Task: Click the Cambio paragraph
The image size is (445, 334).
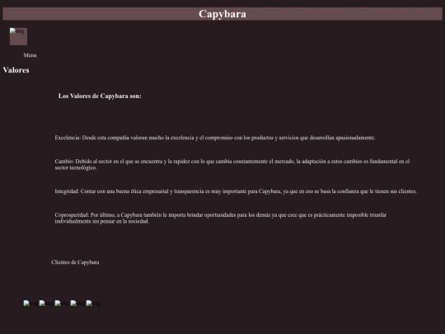Action: tap(232, 164)
